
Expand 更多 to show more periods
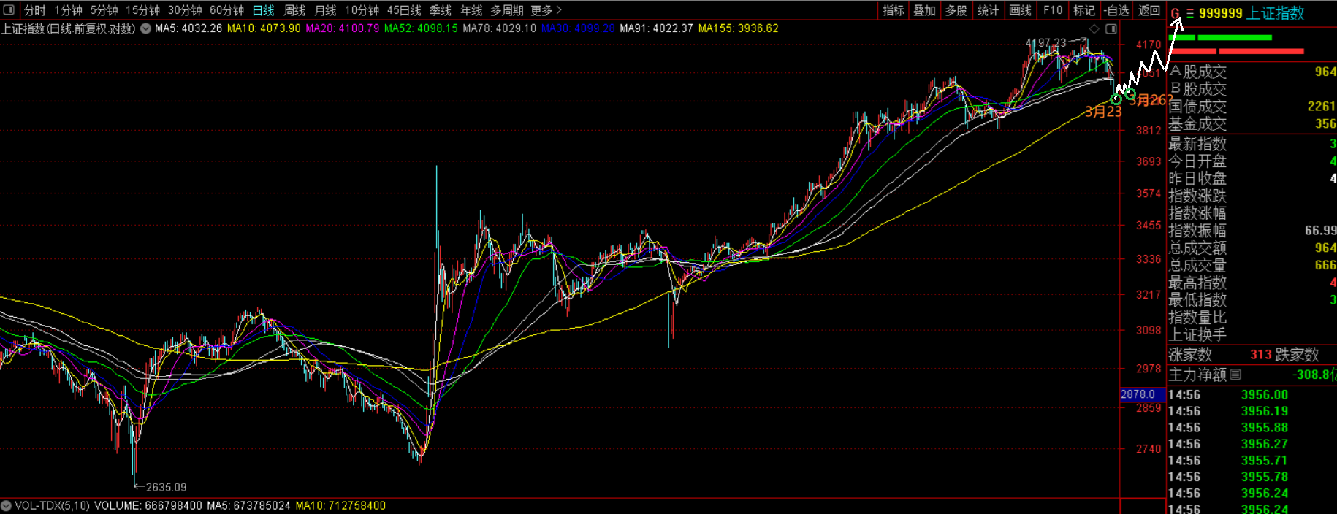[x=546, y=10]
